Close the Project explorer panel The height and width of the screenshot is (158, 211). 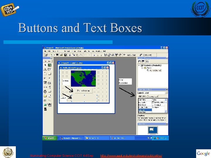pyautogui.click(x=167, y=58)
